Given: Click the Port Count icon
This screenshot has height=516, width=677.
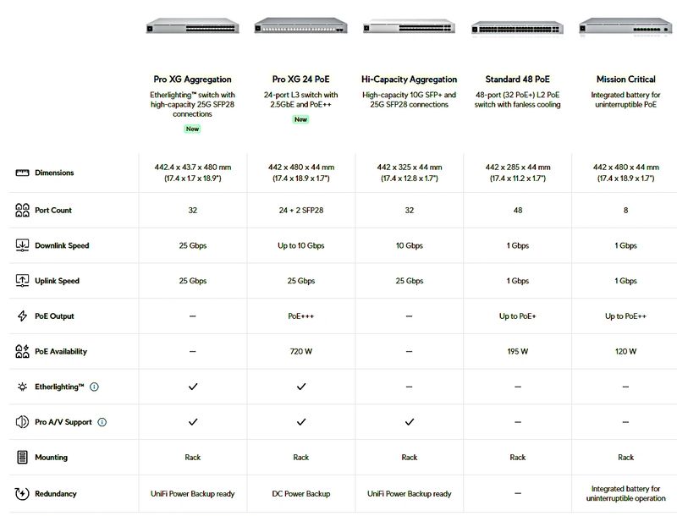Looking at the screenshot, I should click(22, 210).
